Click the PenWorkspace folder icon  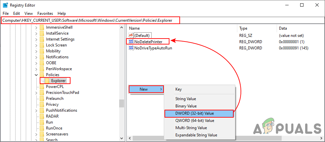point(42,69)
